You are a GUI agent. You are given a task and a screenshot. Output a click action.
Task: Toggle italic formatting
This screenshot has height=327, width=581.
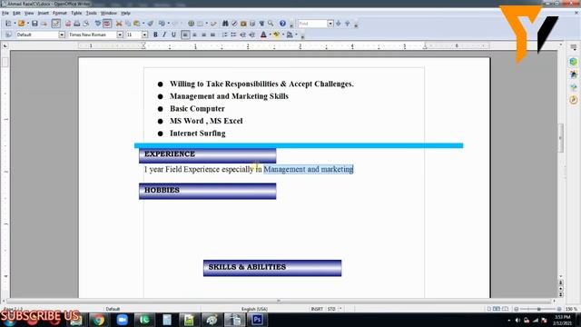tap(164, 35)
